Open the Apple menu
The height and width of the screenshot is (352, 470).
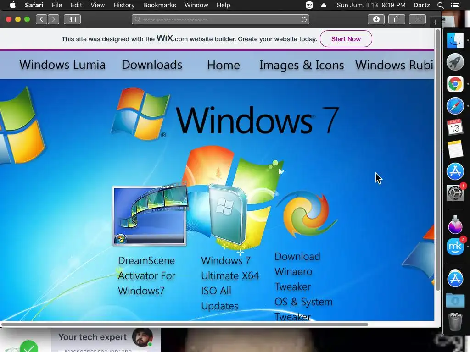[12, 5]
